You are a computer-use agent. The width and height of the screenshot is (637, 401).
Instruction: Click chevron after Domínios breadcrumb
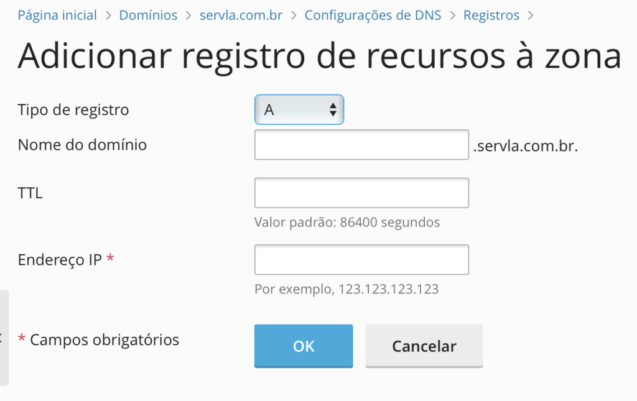[188, 16]
